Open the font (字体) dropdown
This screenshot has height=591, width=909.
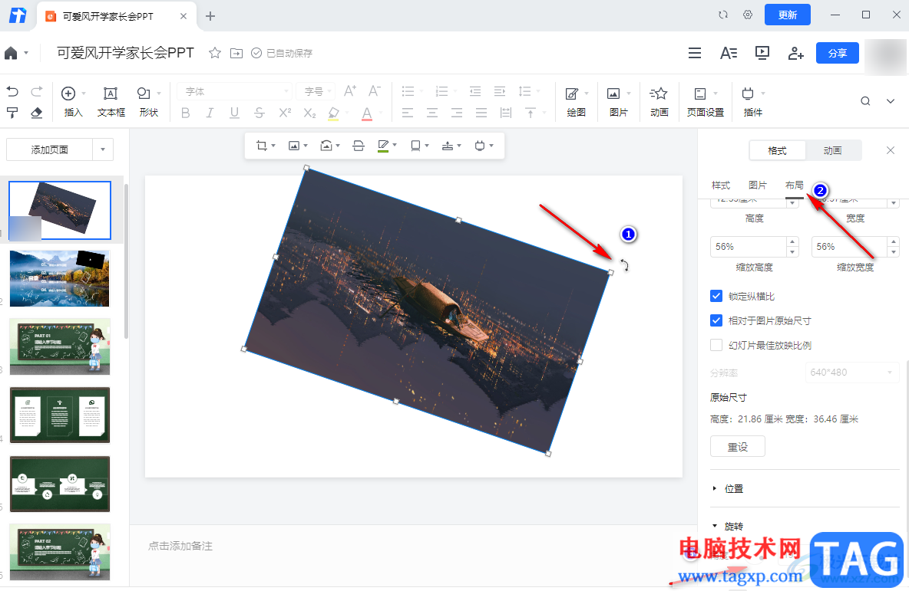tap(235, 91)
